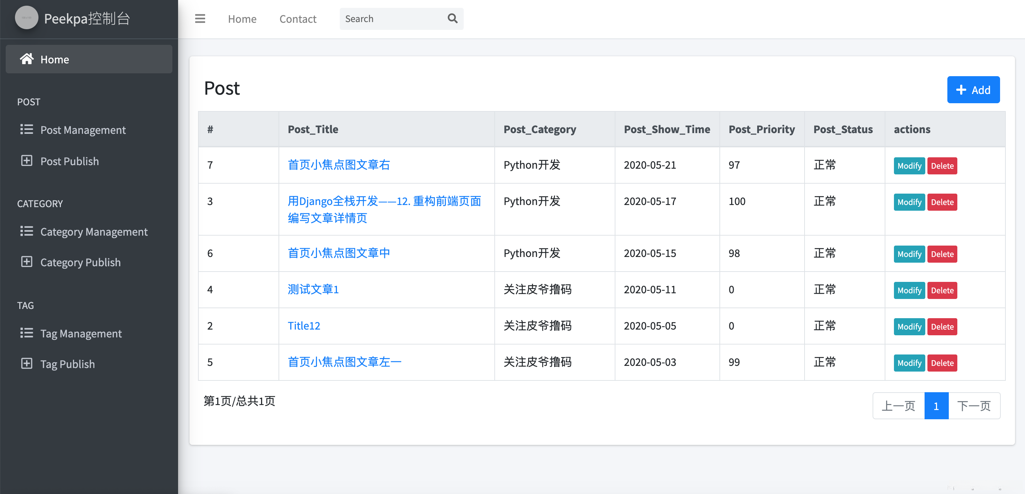1025x494 pixels.
Task: Open the 测试文章1 post link
Action: coord(313,289)
